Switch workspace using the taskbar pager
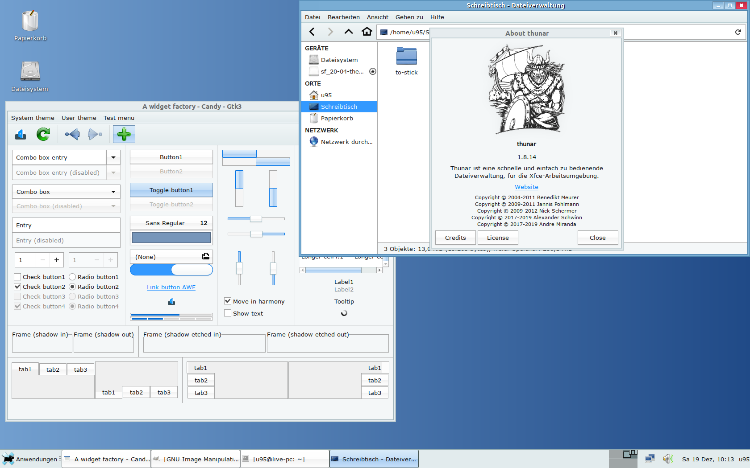Viewport: 750px width, 468px height. coord(623,459)
